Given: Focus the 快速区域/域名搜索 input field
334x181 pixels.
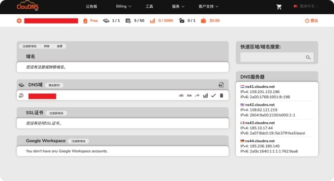Looking at the screenshot, I should tap(277, 57).
